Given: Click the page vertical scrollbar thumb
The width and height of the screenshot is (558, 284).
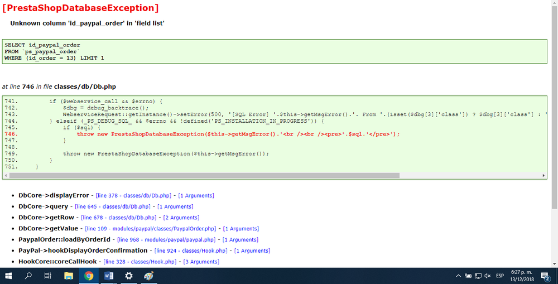Looking at the screenshot, I should tap(555, 107).
